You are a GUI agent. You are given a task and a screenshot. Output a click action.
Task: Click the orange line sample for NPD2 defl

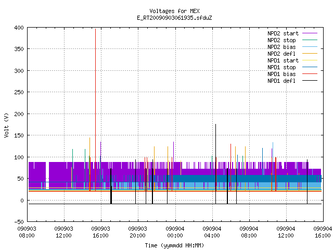pos(310,54)
